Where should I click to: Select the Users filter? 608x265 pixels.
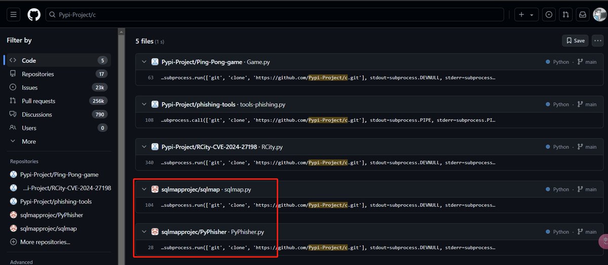[x=58, y=128]
